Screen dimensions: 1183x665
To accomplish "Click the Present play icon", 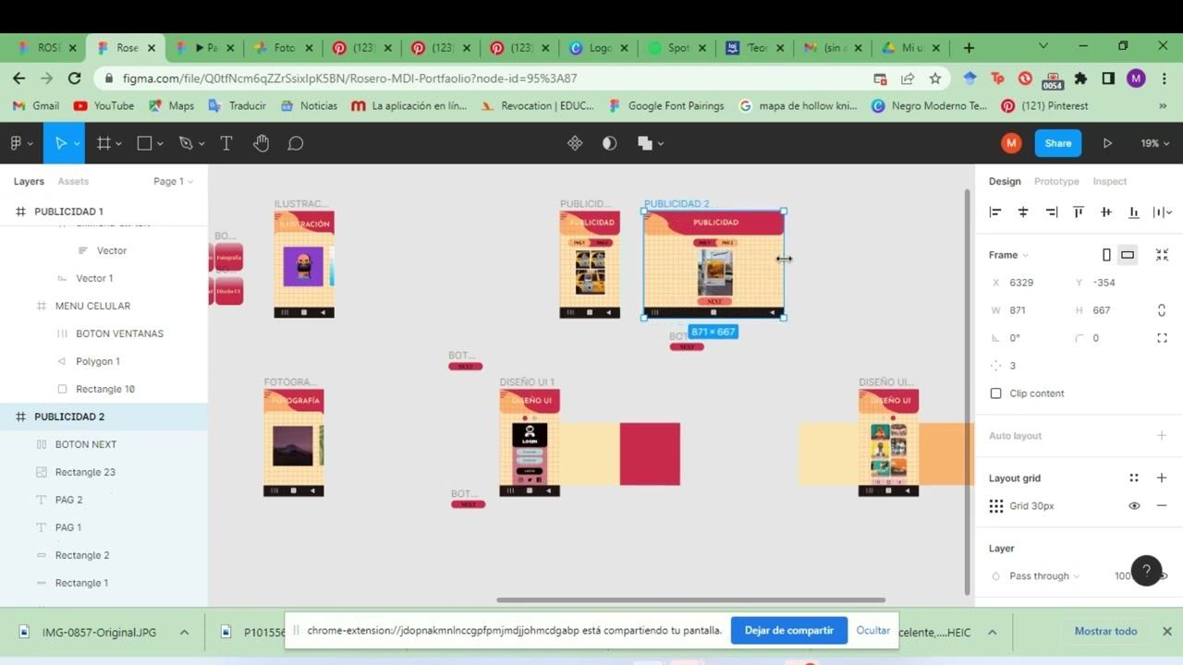I will pyautogui.click(x=1107, y=143).
